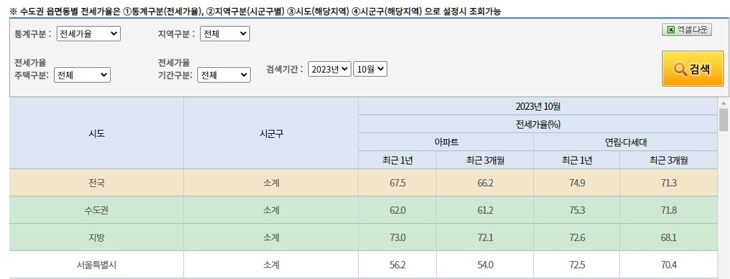
Task: Click the 시군구 column header
Action: [x=271, y=133]
